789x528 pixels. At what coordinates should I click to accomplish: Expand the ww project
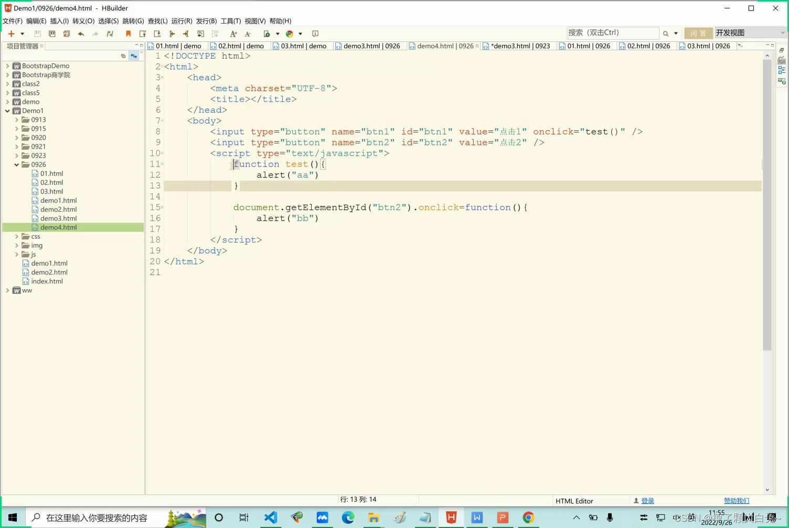click(7, 290)
